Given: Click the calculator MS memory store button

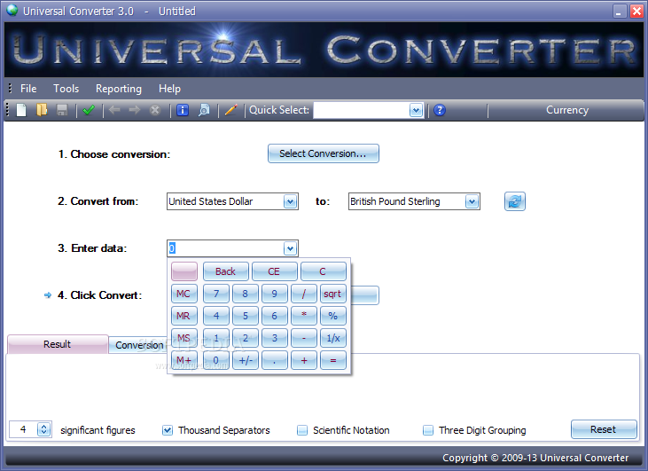Looking at the screenshot, I should coord(183,338).
